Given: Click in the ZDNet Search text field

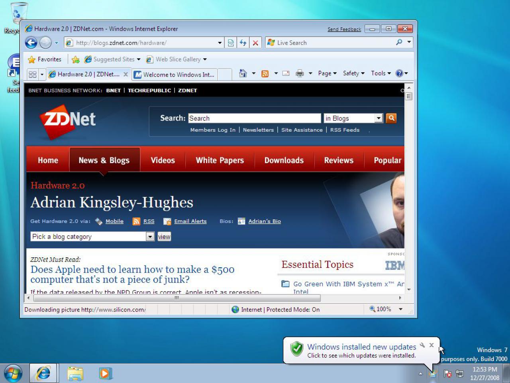Looking at the screenshot, I should (254, 118).
